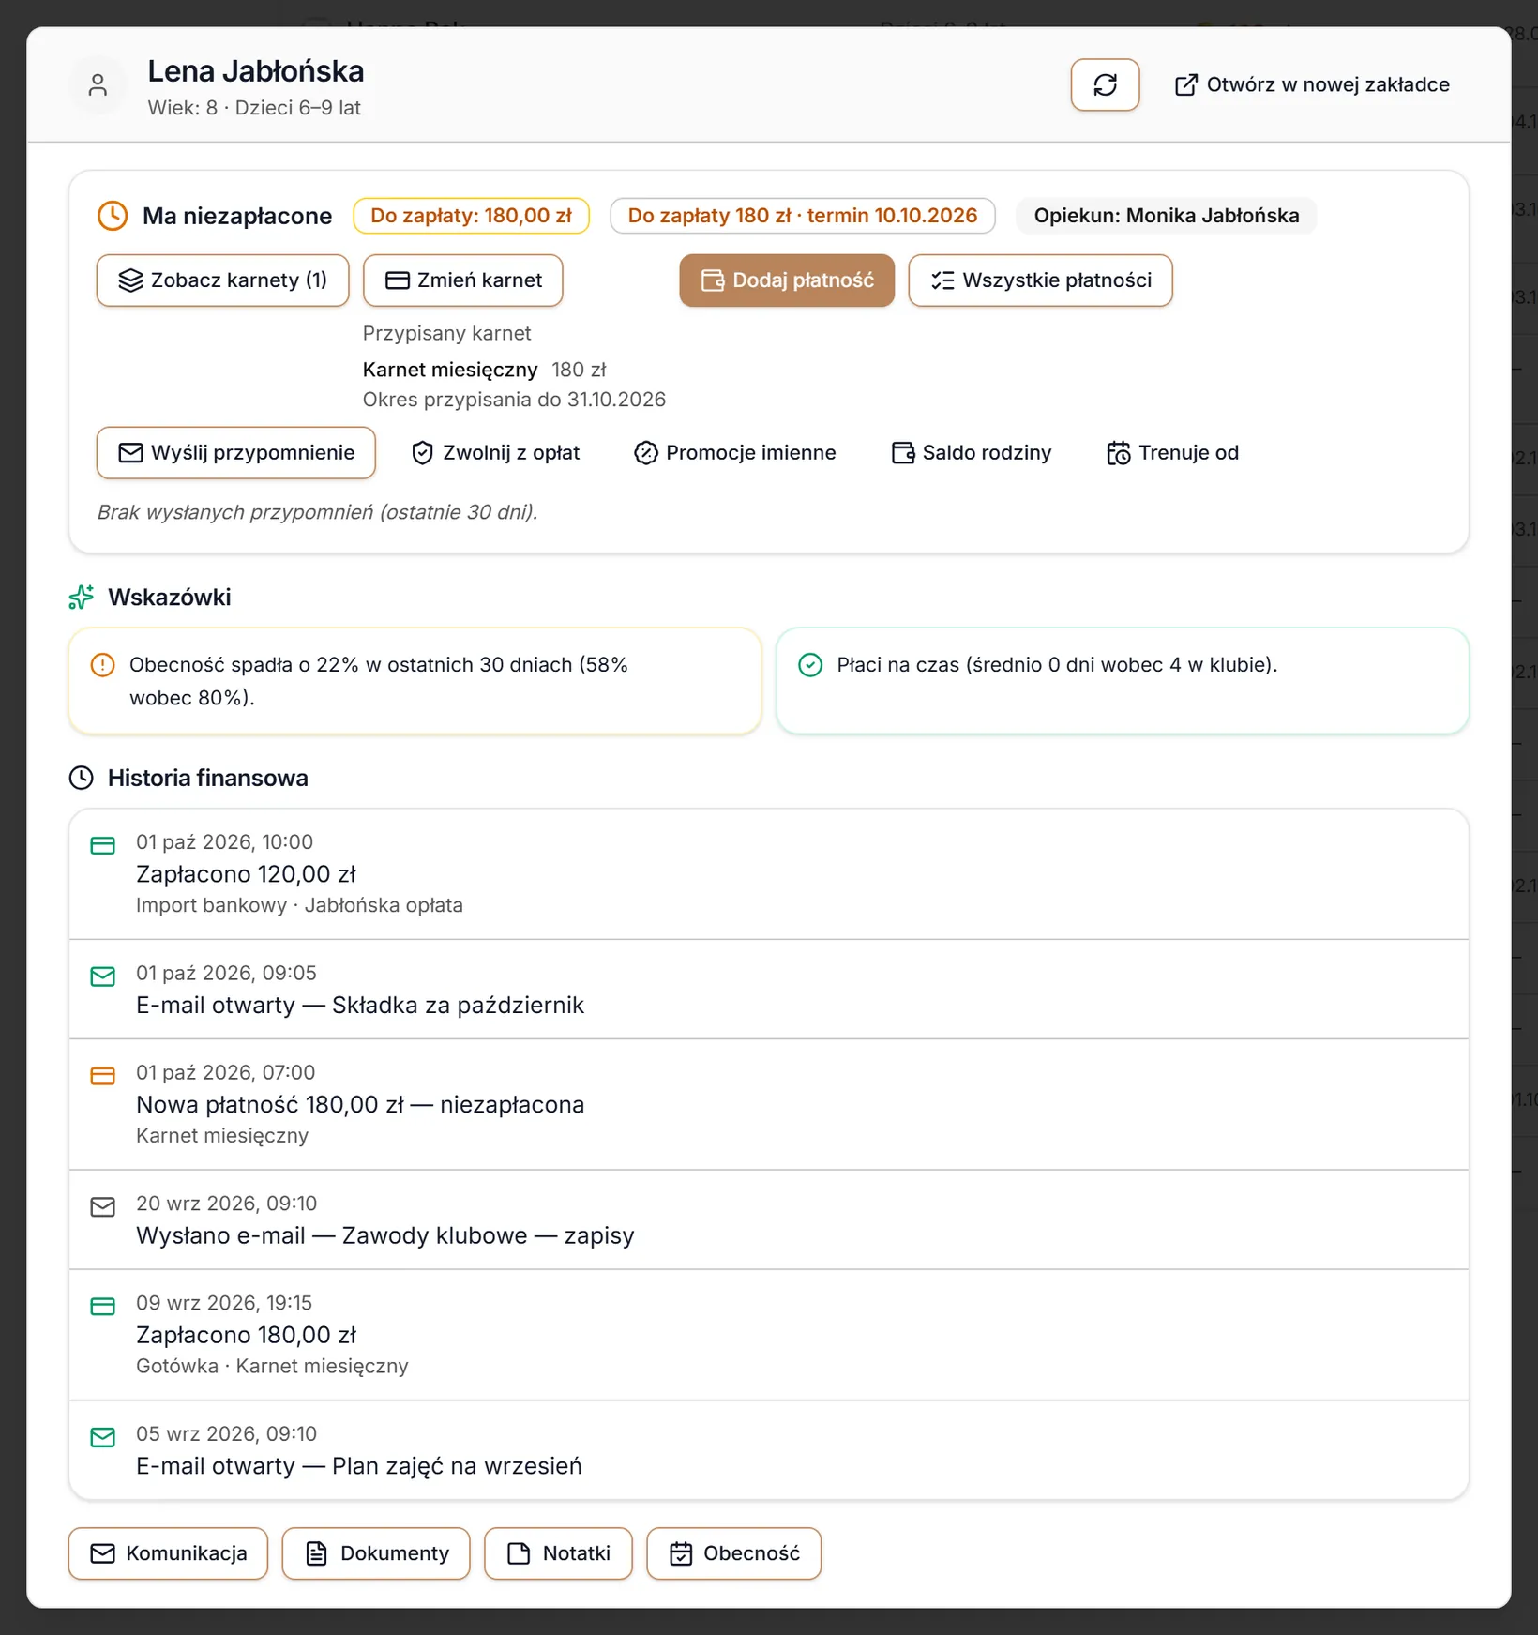Click the warning icon in the attendance drop hint

(x=102, y=665)
